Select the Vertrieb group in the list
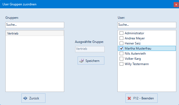Image resolution: width=179 pixels, height=105 pixels. tap(35, 33)
